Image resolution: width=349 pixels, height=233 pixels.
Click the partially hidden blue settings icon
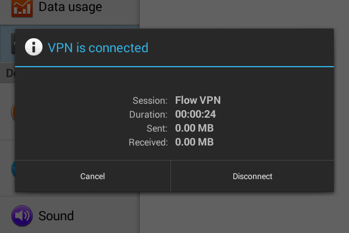point(12,169)
